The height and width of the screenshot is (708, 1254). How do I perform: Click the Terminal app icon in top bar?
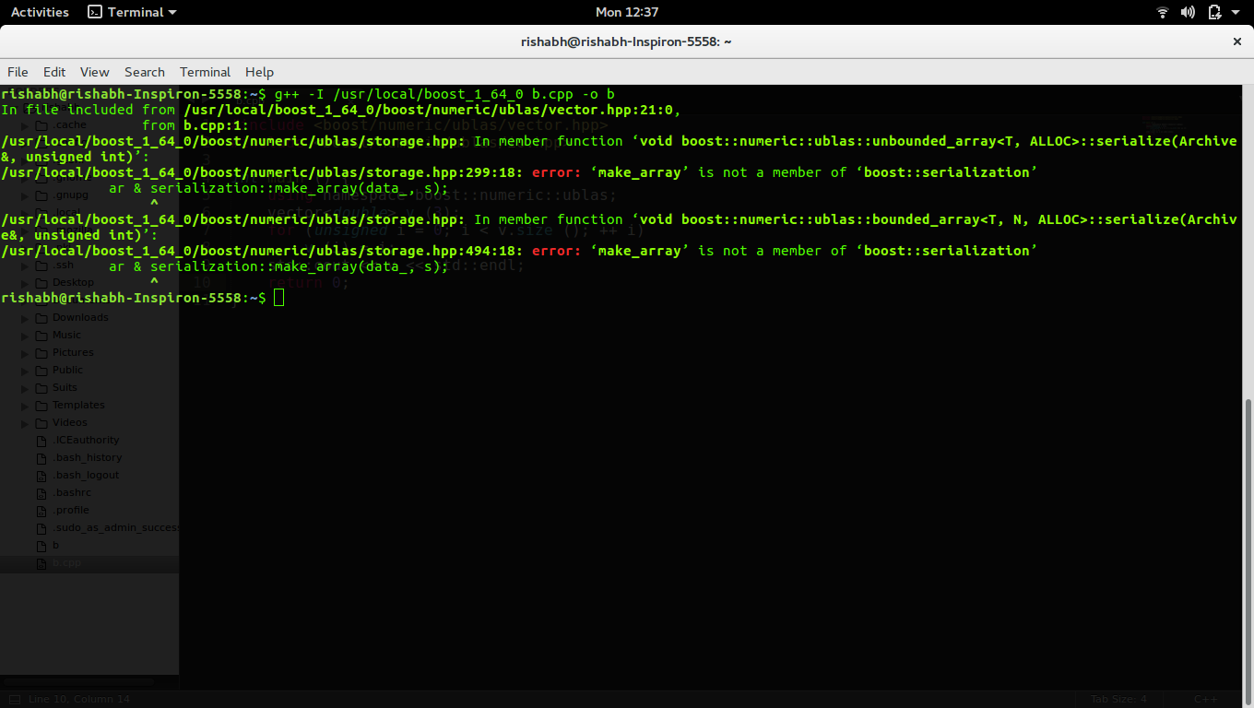click(95, 12)
